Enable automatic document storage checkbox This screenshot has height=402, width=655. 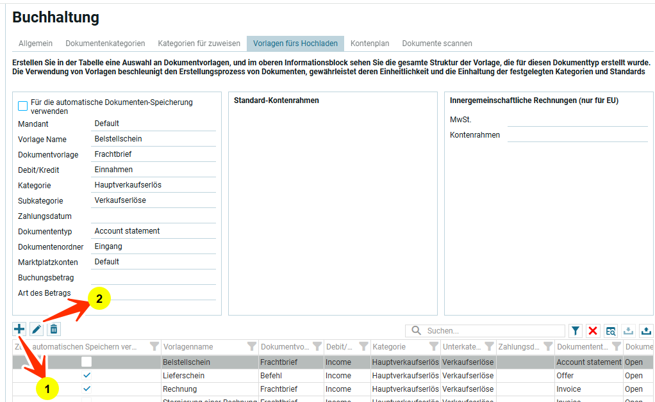(23, 106)
